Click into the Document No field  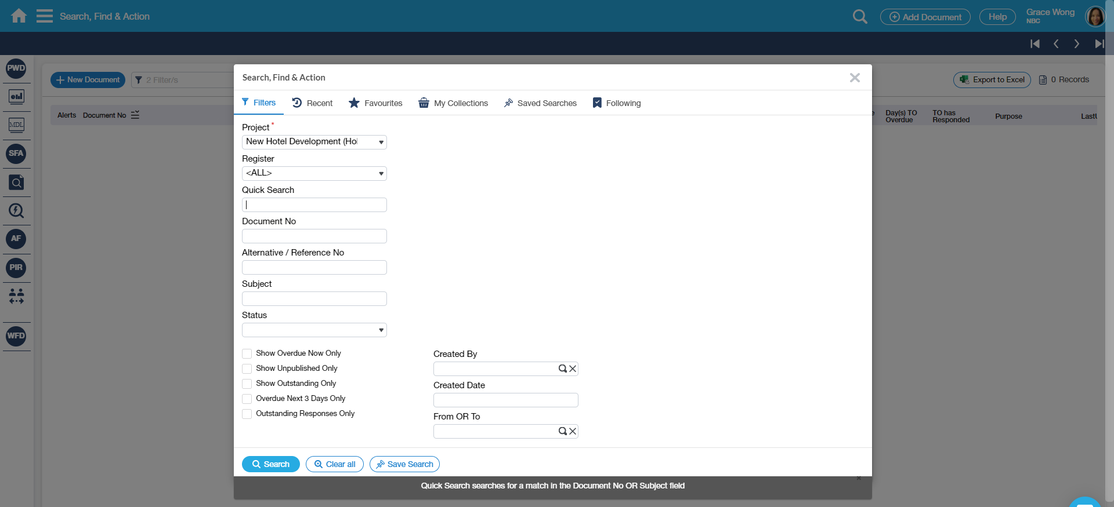click(x=314, y=236)
